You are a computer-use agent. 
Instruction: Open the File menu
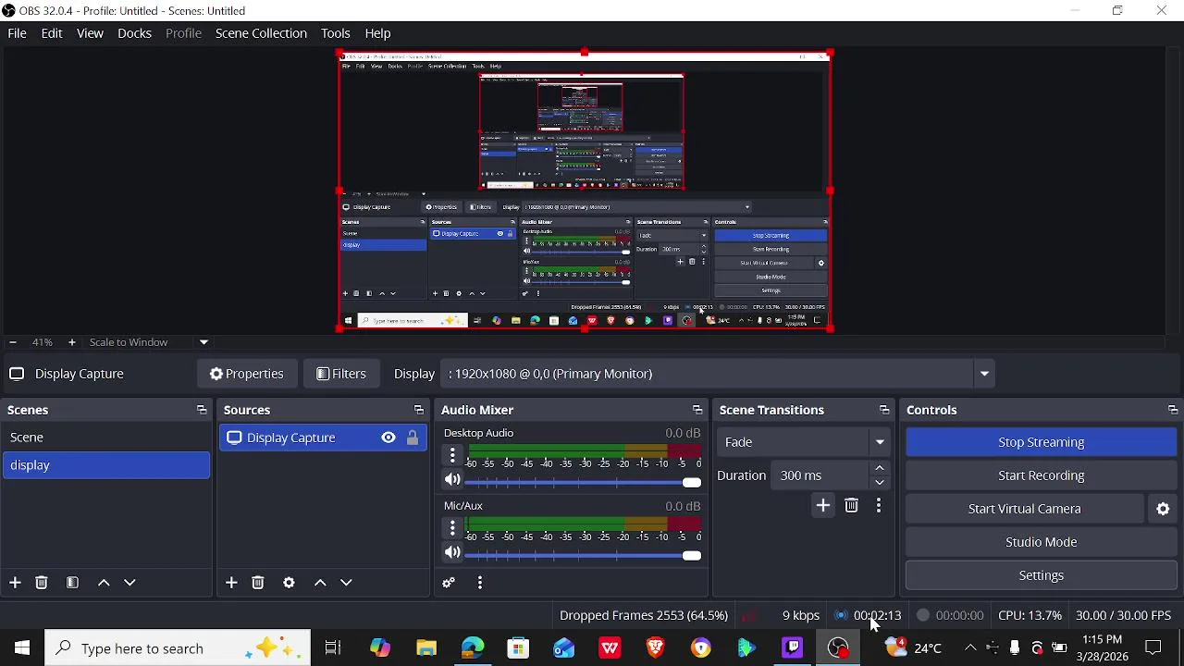point(17,33)
